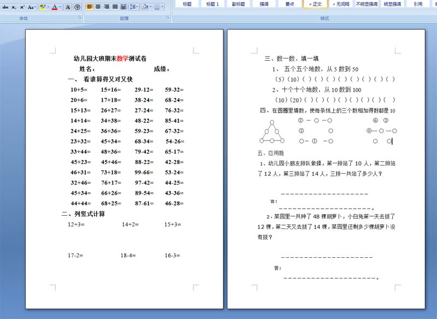Click the line 十个十个地数，从10数到100

coord(317,90)
